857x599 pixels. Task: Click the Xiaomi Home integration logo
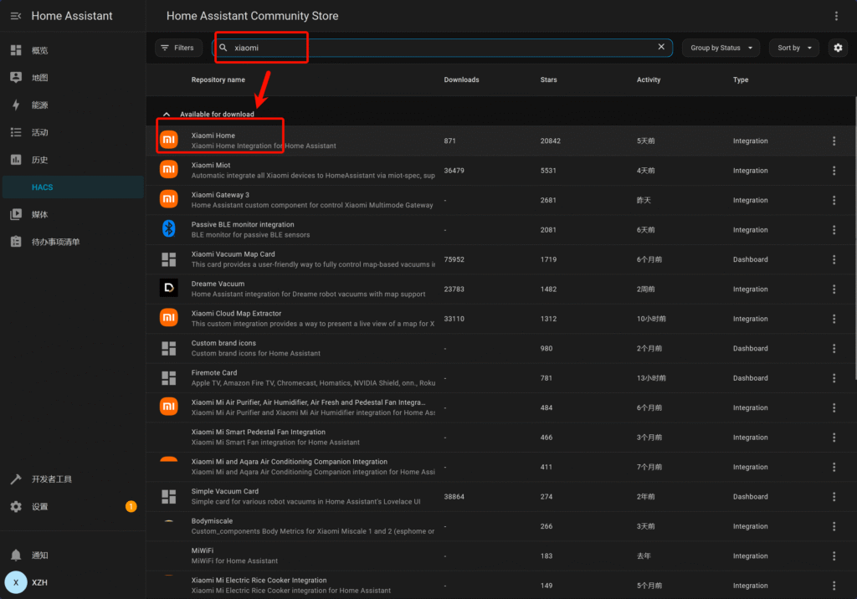[169, 140]
